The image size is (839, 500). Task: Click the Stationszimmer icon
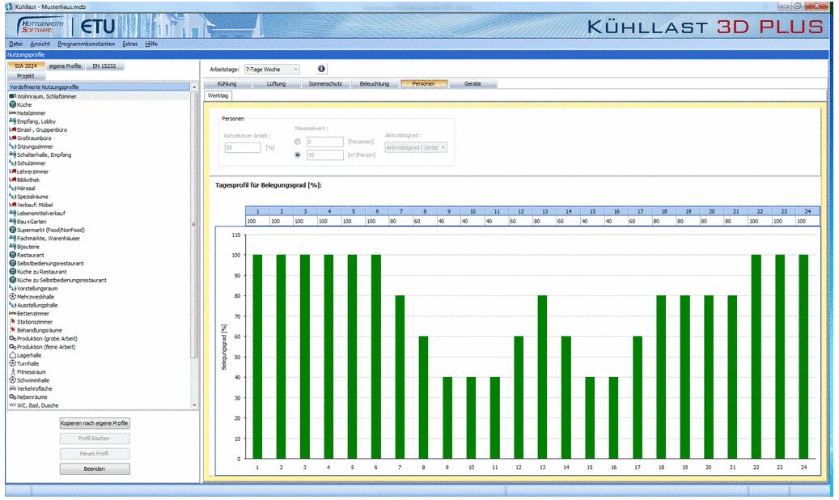pos(12,322)
